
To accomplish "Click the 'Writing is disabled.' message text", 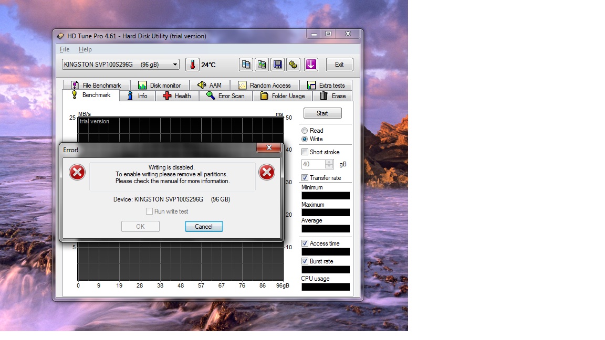I will [x=172, y=167].
